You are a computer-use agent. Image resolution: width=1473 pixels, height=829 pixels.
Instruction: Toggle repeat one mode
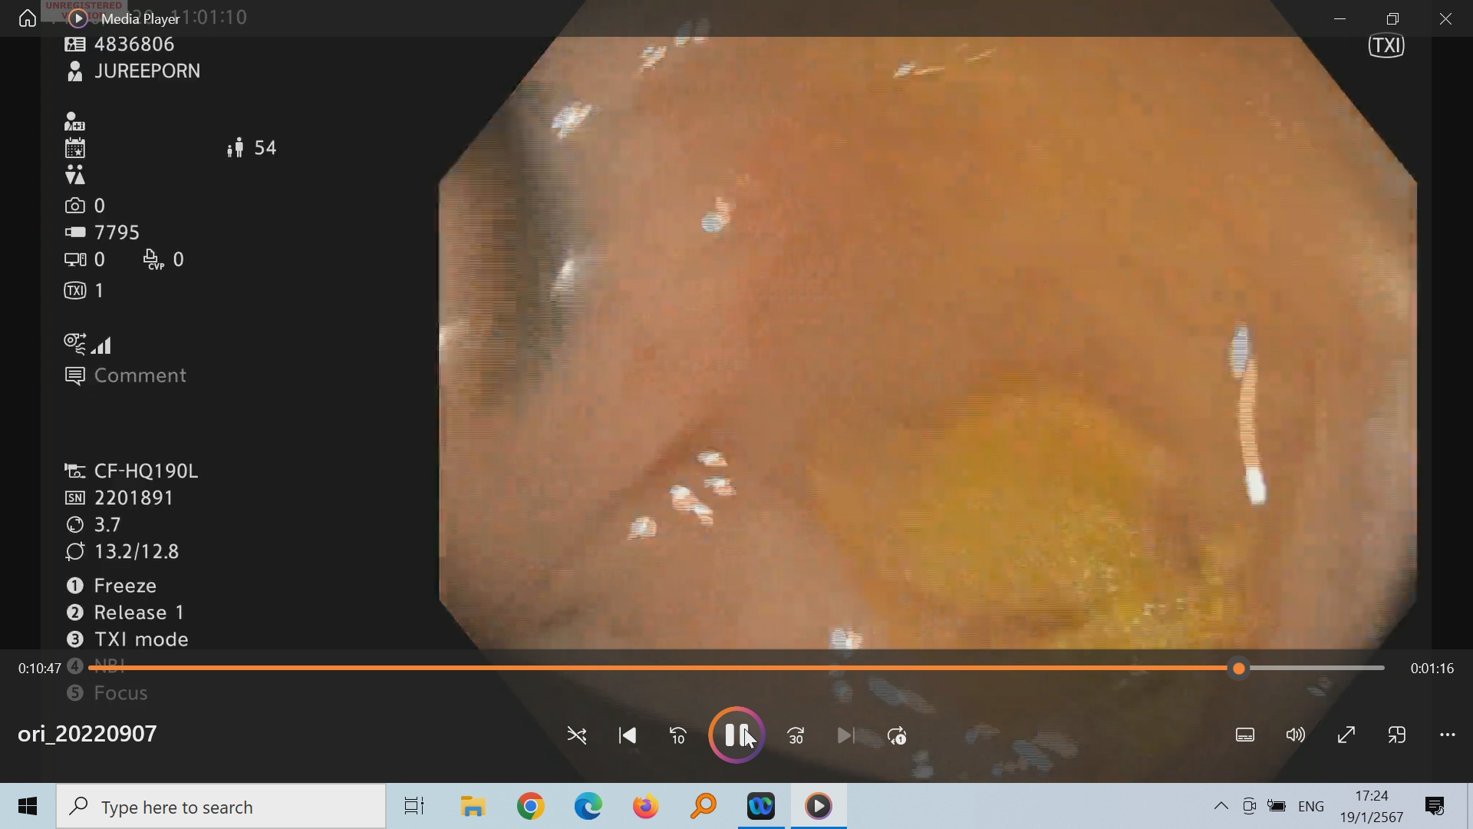click(x=897, y=736)
